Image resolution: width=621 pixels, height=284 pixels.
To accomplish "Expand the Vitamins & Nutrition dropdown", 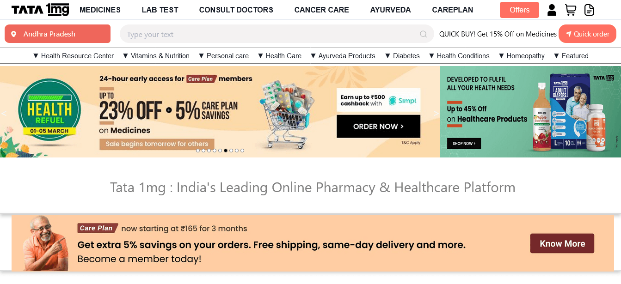I will 156,56.
